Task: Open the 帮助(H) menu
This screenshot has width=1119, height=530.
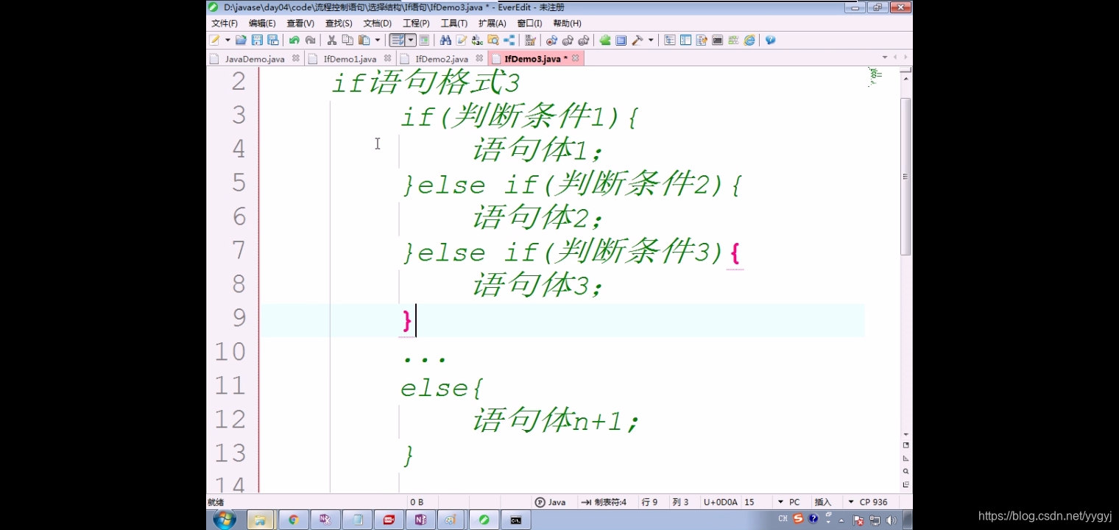Action: coord(567,24)
